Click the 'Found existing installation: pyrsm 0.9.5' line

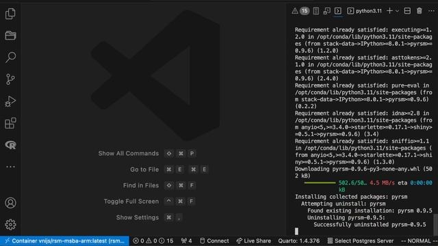[370, 210]
